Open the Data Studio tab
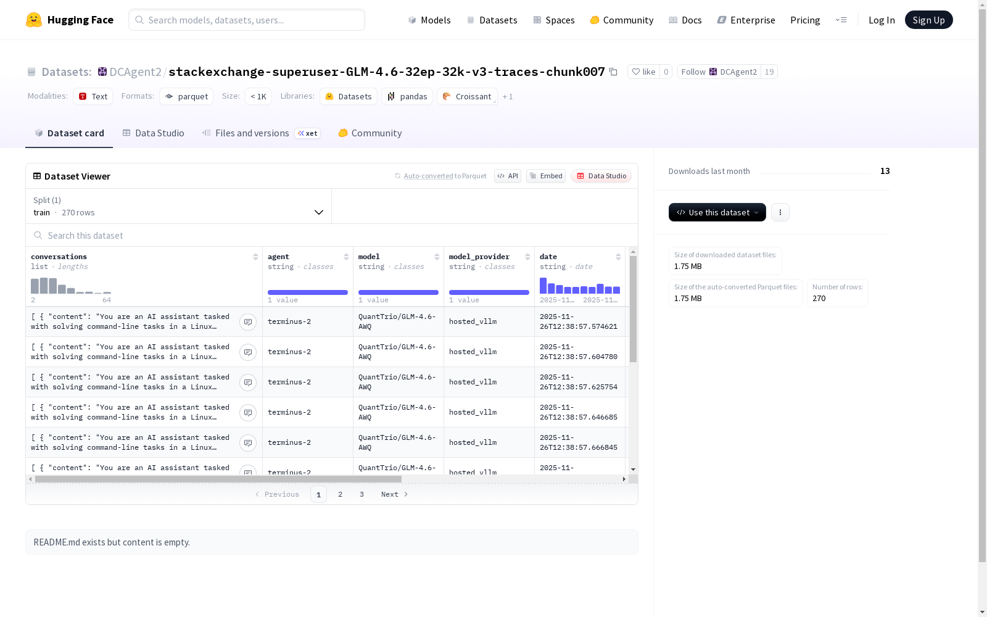The image size is (987, 617). (153, 133)
